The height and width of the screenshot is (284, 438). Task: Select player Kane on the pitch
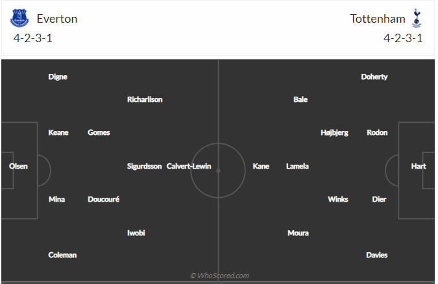point(261,166)
